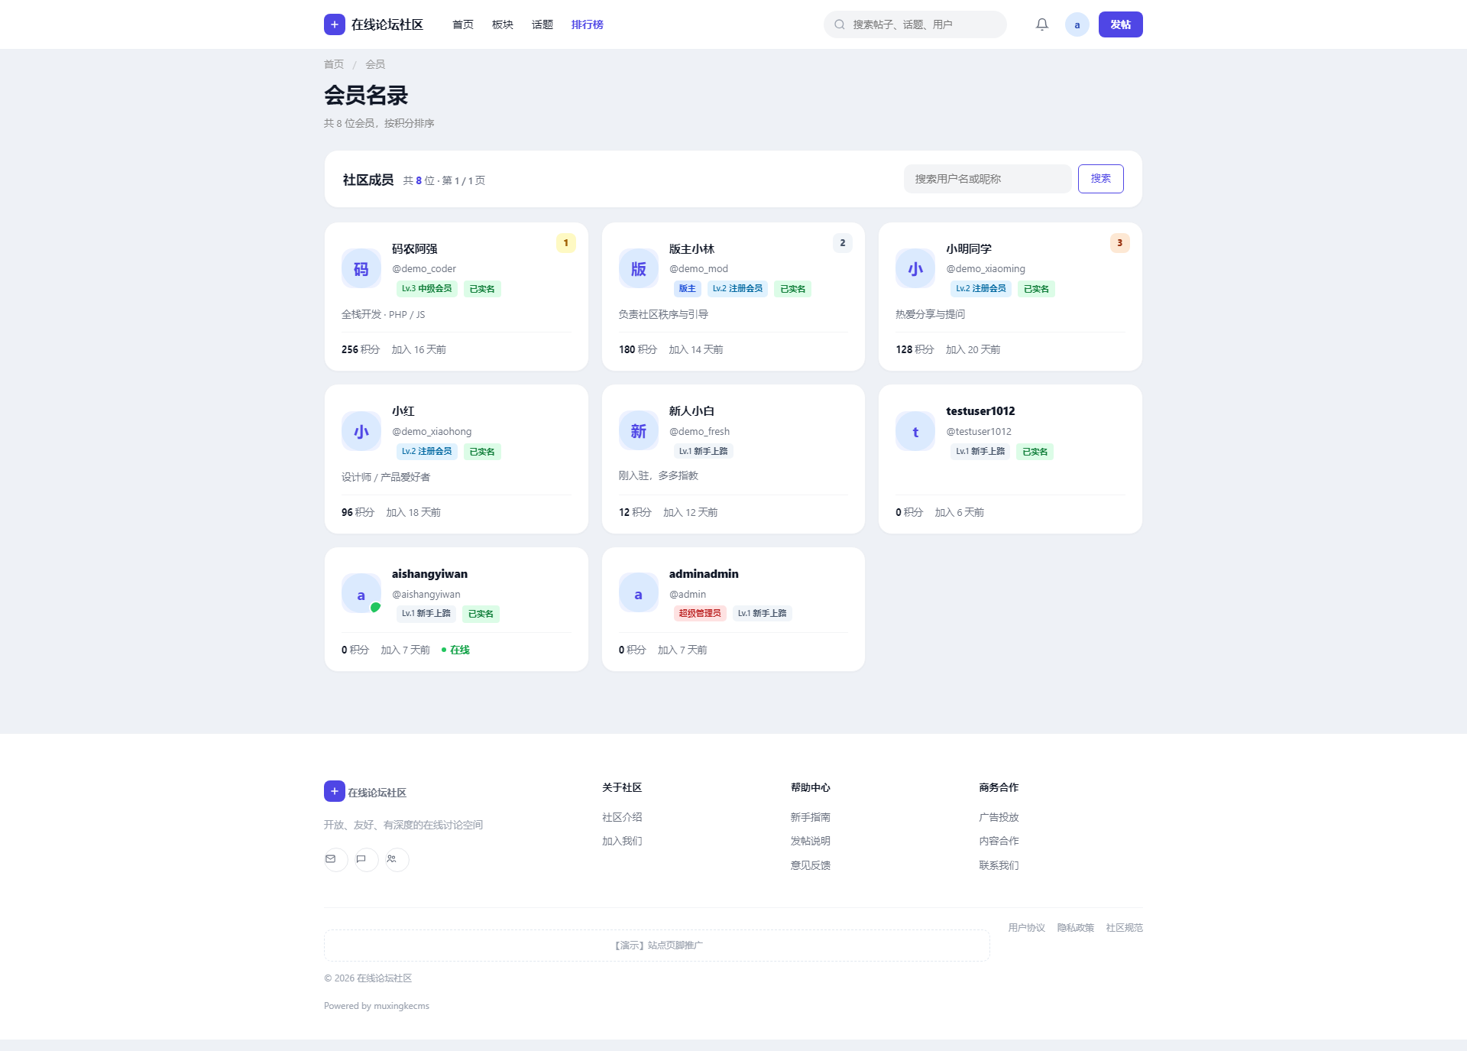Focus the 搜索用户名或昵称 input field
1467x1051 pixels.
coord(987,179)
